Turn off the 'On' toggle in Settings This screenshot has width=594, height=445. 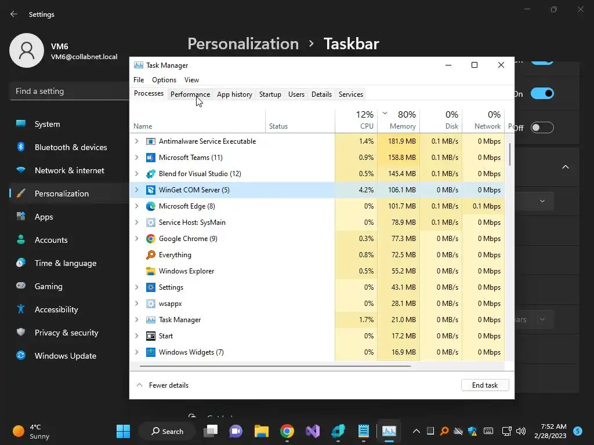(542, 93)
